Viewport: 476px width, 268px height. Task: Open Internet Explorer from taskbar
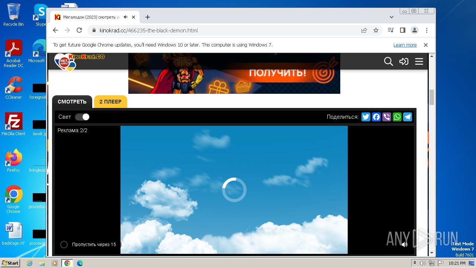pos(30,263)
